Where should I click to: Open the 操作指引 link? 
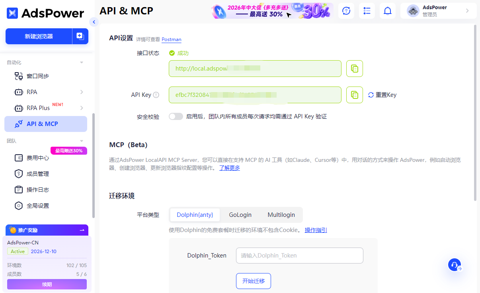pyautogui.click(x=316, y=230)
